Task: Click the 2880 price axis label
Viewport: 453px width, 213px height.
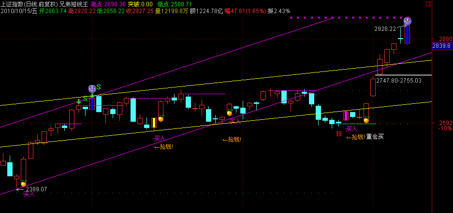Action: pyautogui.click(x=445, y=39)
